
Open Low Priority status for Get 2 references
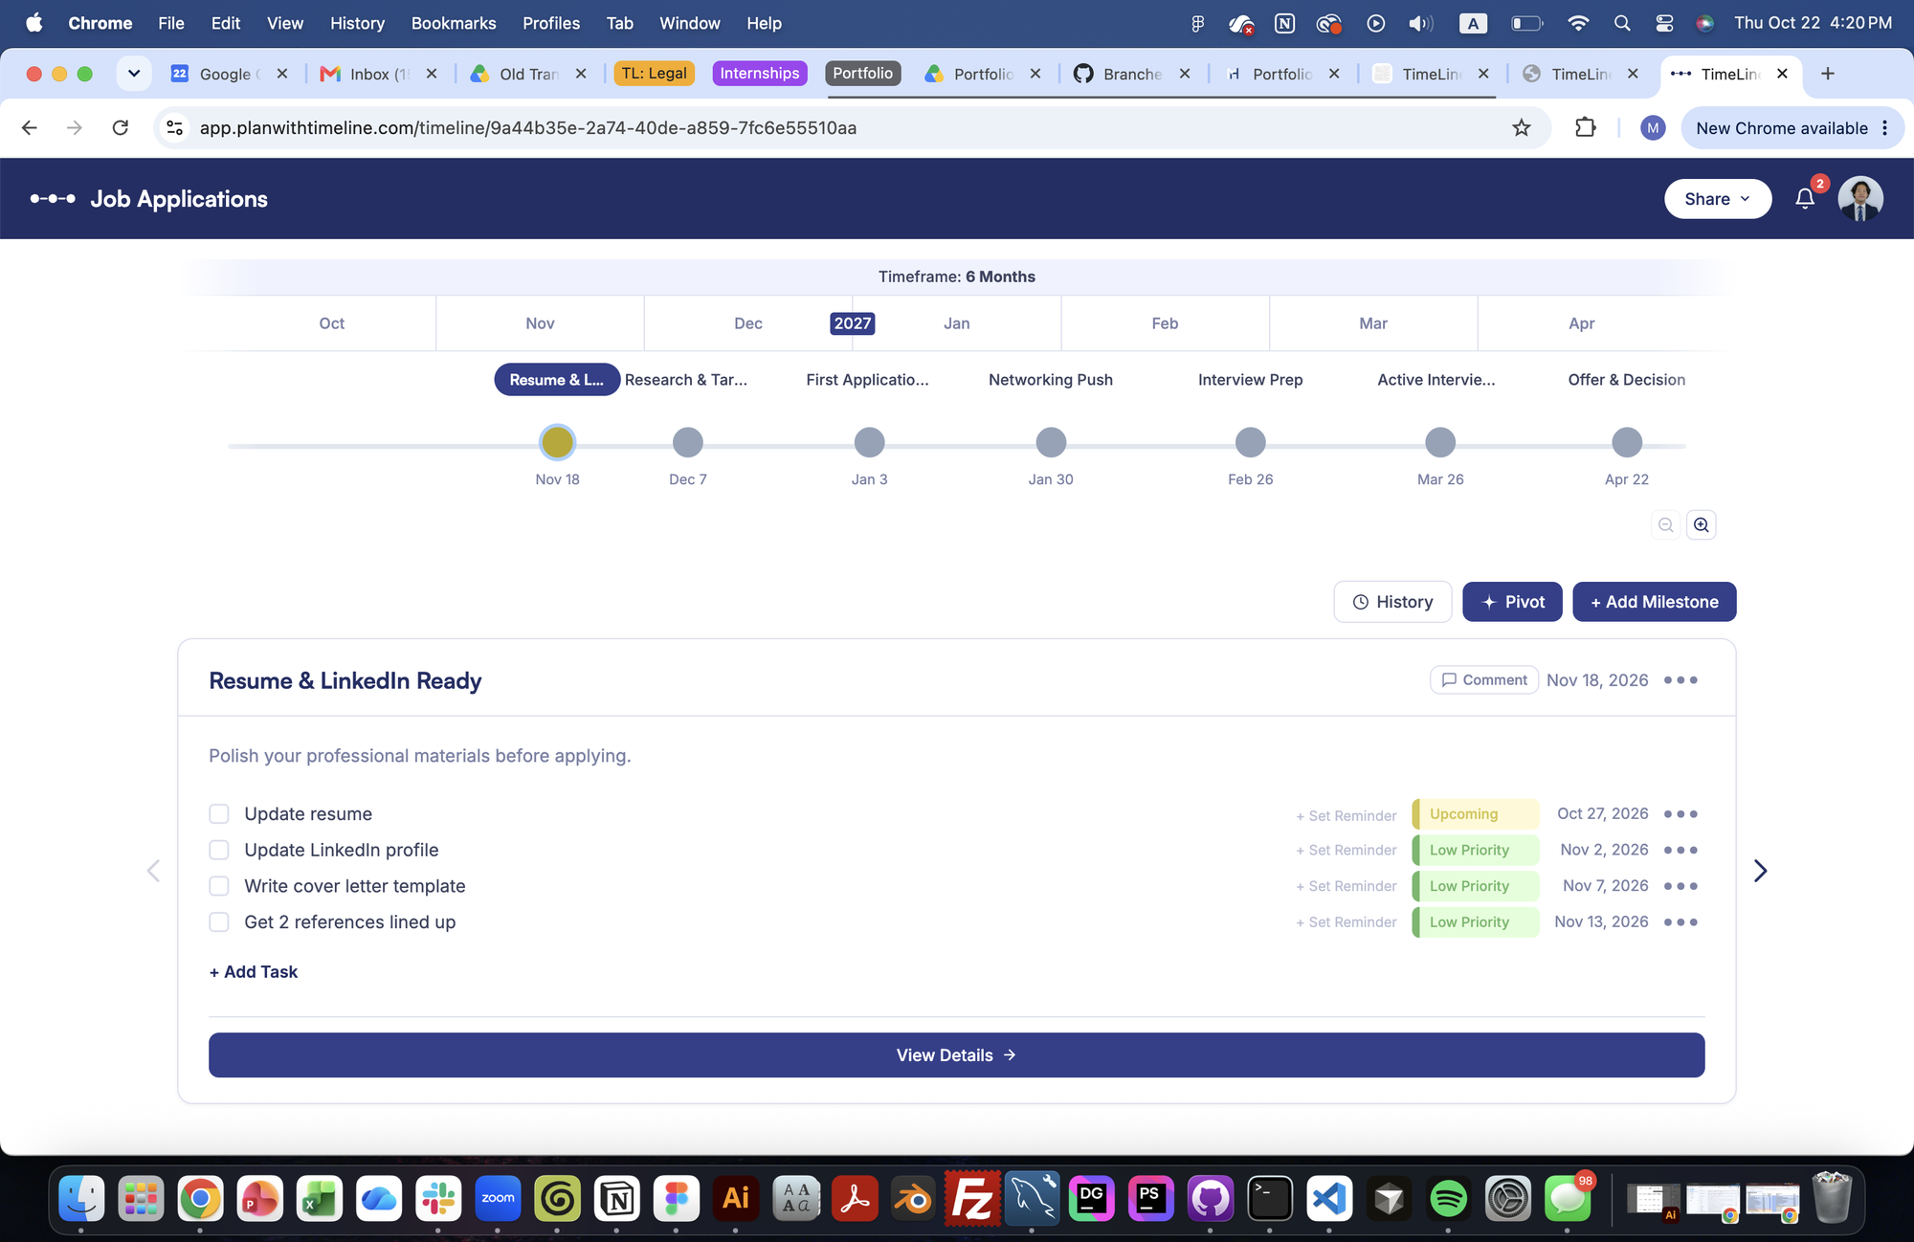pos(1476,922)
